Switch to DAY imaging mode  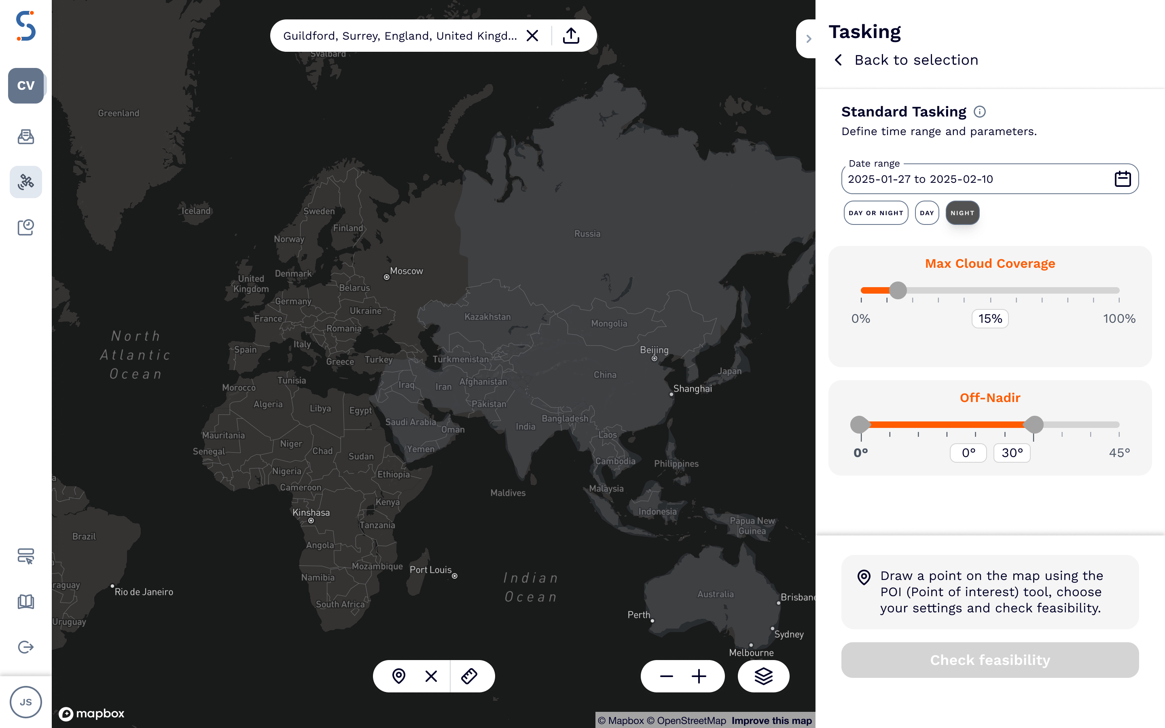tap(927, 212)
